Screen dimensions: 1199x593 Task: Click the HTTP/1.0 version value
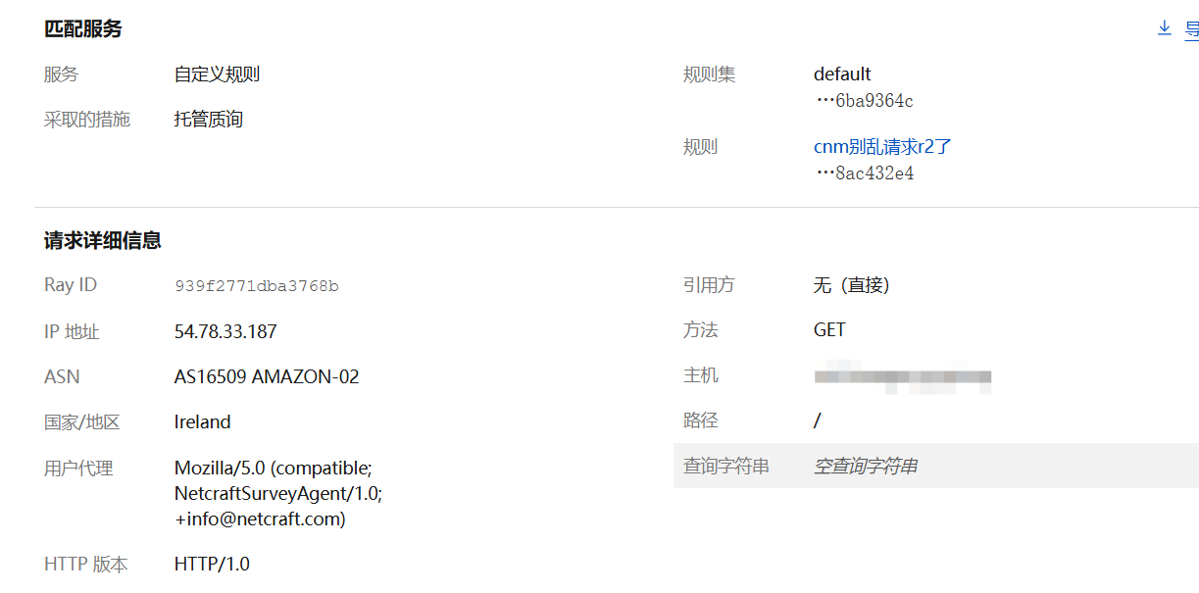(212, 565)
